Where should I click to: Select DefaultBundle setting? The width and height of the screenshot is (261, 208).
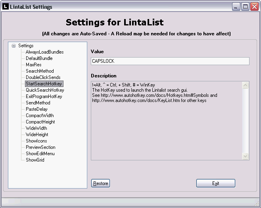tap(39, 58)
